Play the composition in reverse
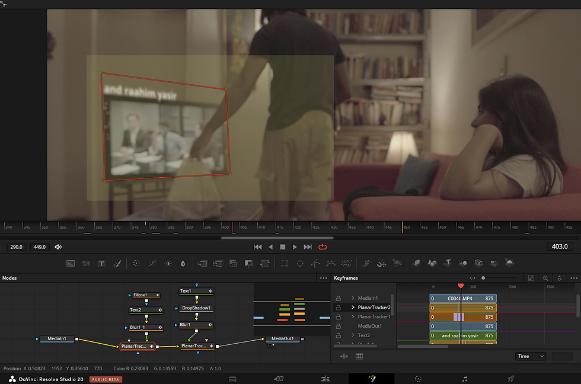 [x=270, y=247]
